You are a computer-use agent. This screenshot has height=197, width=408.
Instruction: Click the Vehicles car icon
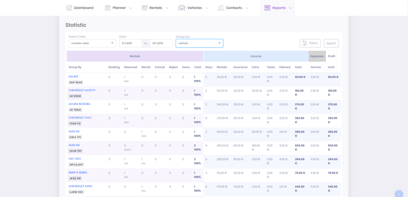[182, 8]
